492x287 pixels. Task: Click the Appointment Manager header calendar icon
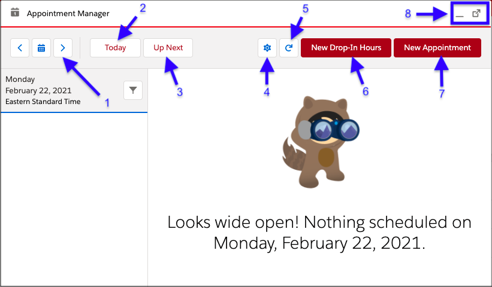pyautogui.click(x=15, y=13)
